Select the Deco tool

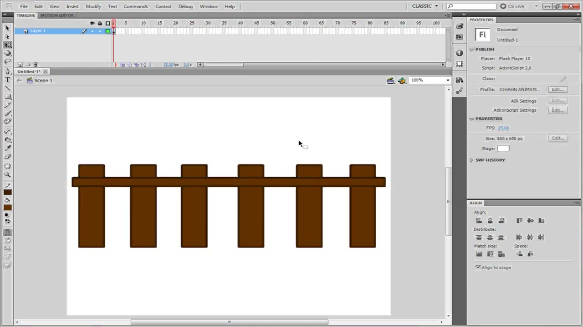7,121
